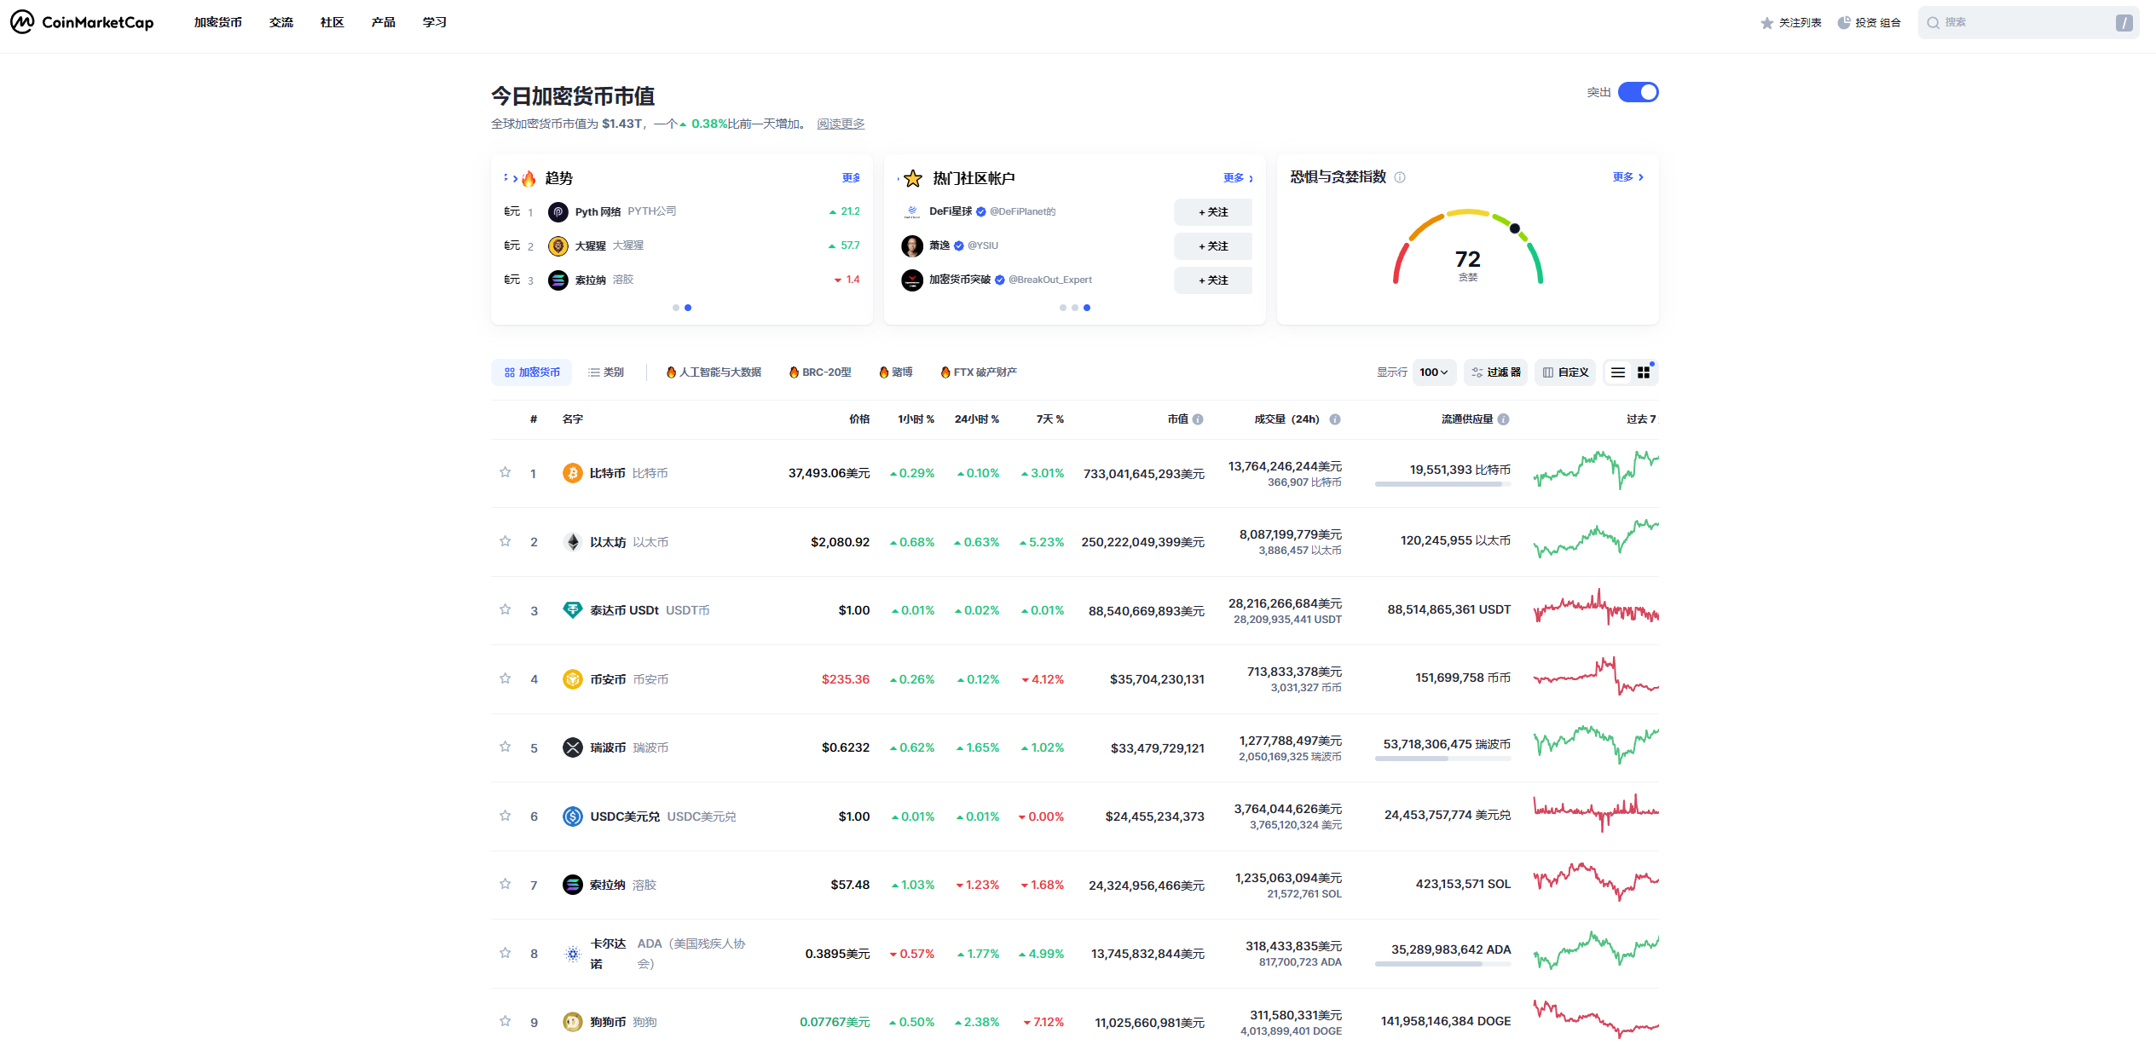Image resolution: width=2156 pixels, height=1056 pixels.
Task: Select the 赌博 tab
Action: click(x=896, y=372)
